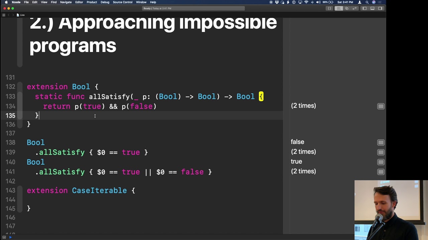428x240 pixels.
Task: Click the lock-circle menu bar icon
Action: [283, 2]
